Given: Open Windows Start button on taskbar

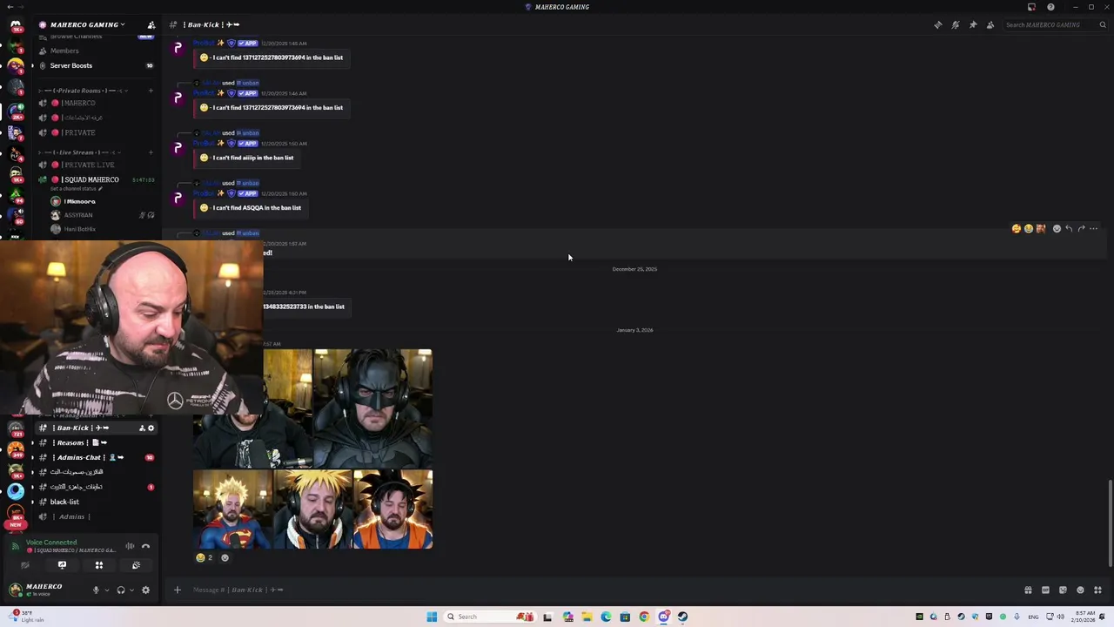Looking at the screenshot, I should pyautogui.click(x=432, y=617).
